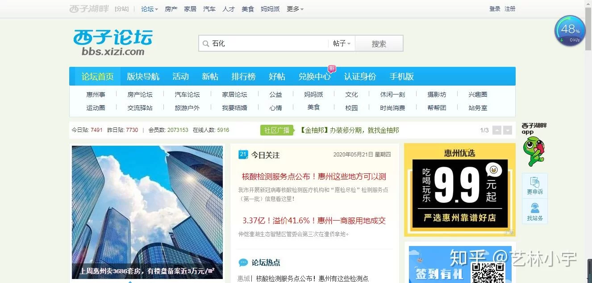The height and width of the screenshot is (283, 592).
Task: Expand the 论坛 dropdown in top bar
Action: 150,9
